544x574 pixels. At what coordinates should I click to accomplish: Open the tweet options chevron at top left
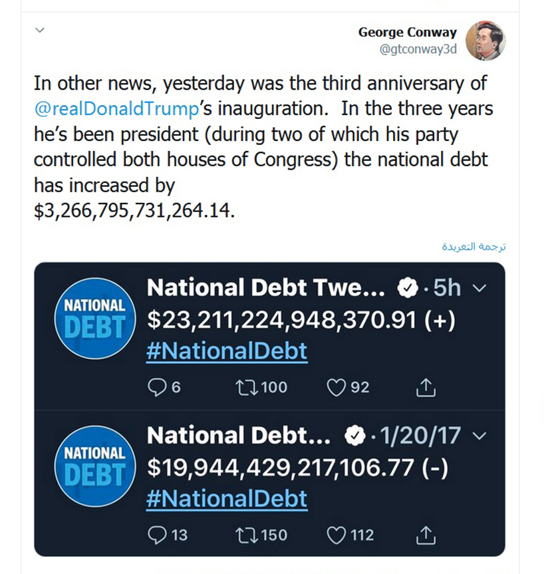pos(40,30)
